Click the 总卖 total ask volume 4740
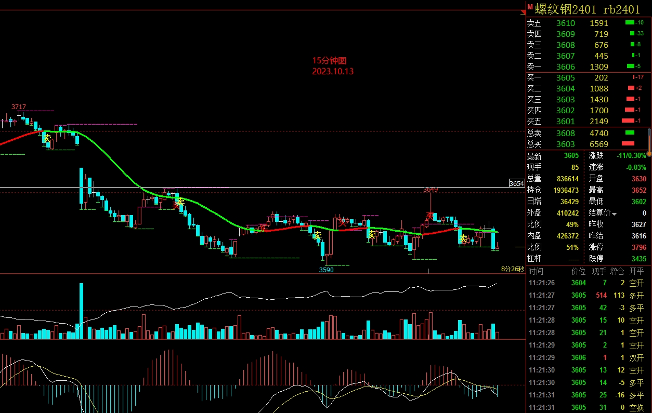Image resolution: width=652 pixels, height=413 pixels. tap(599, 133)
